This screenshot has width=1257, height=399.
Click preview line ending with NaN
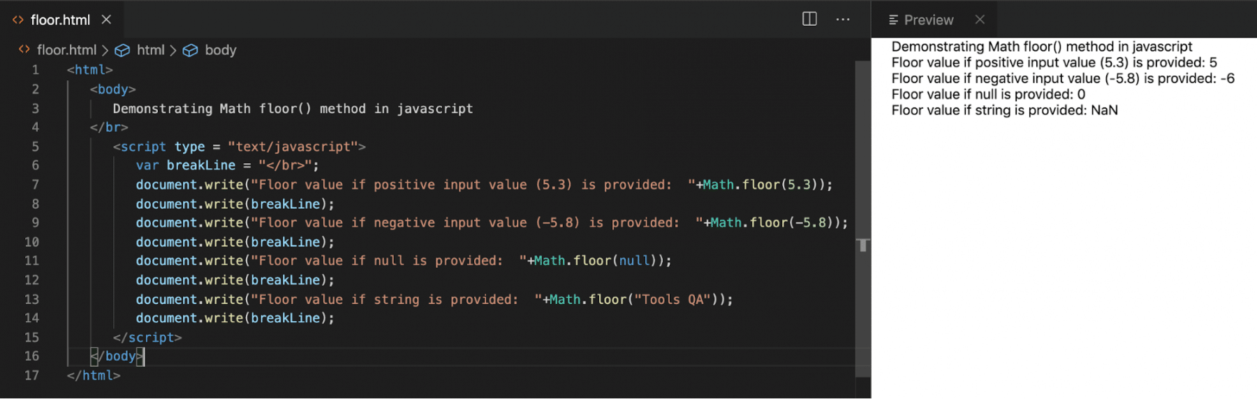click(x=1004, y=110)
